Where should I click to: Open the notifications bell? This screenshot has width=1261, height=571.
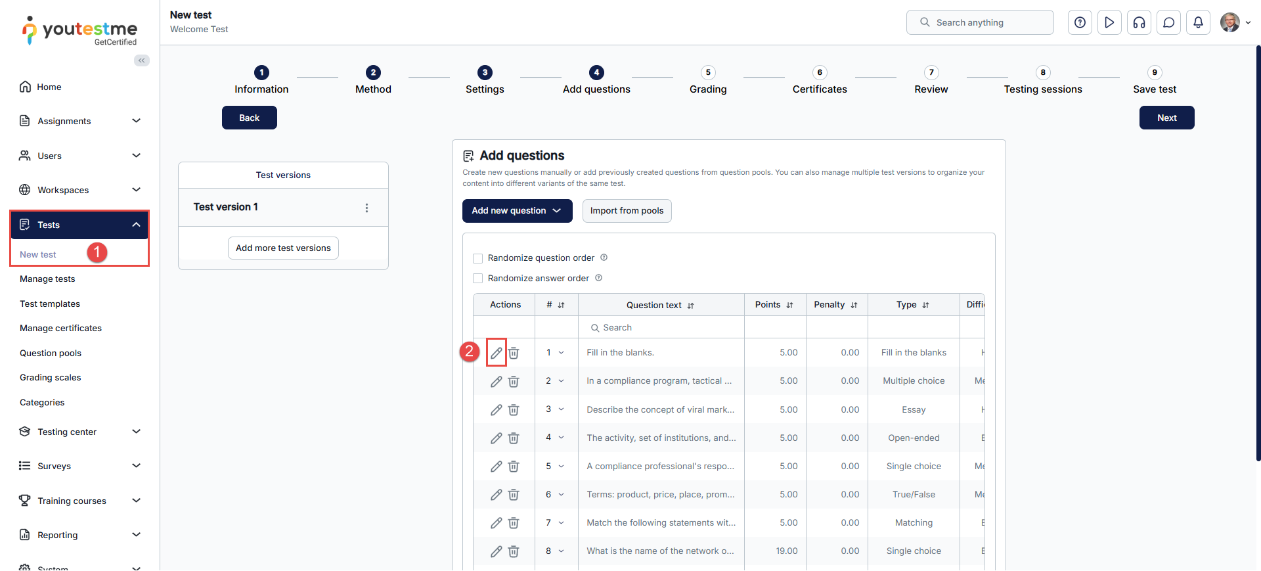[1198, 22]
